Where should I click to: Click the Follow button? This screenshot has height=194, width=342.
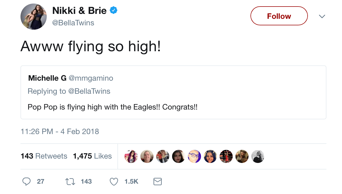click(x=279, y=16)
